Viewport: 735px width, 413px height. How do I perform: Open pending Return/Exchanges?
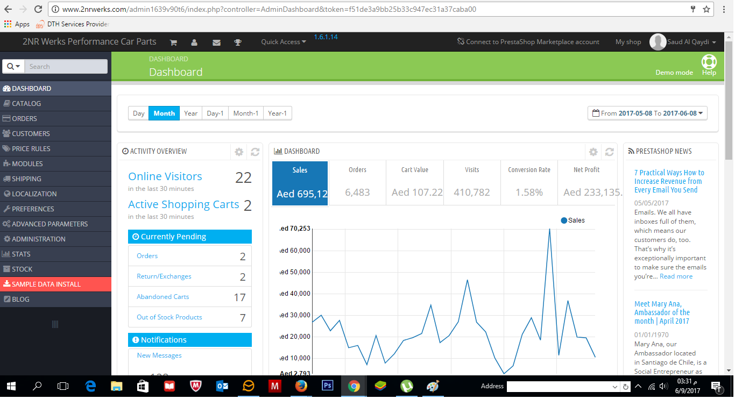click(164, 276)
